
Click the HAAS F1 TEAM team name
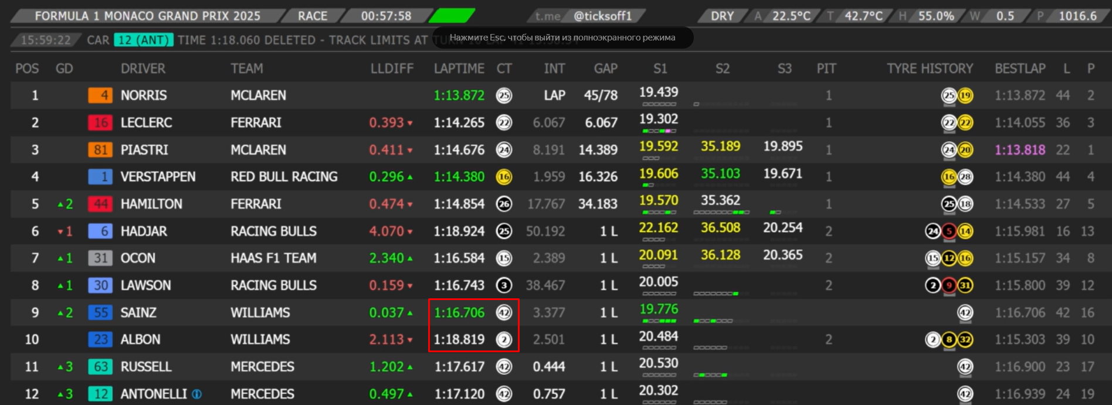click(x=273, y=258)
